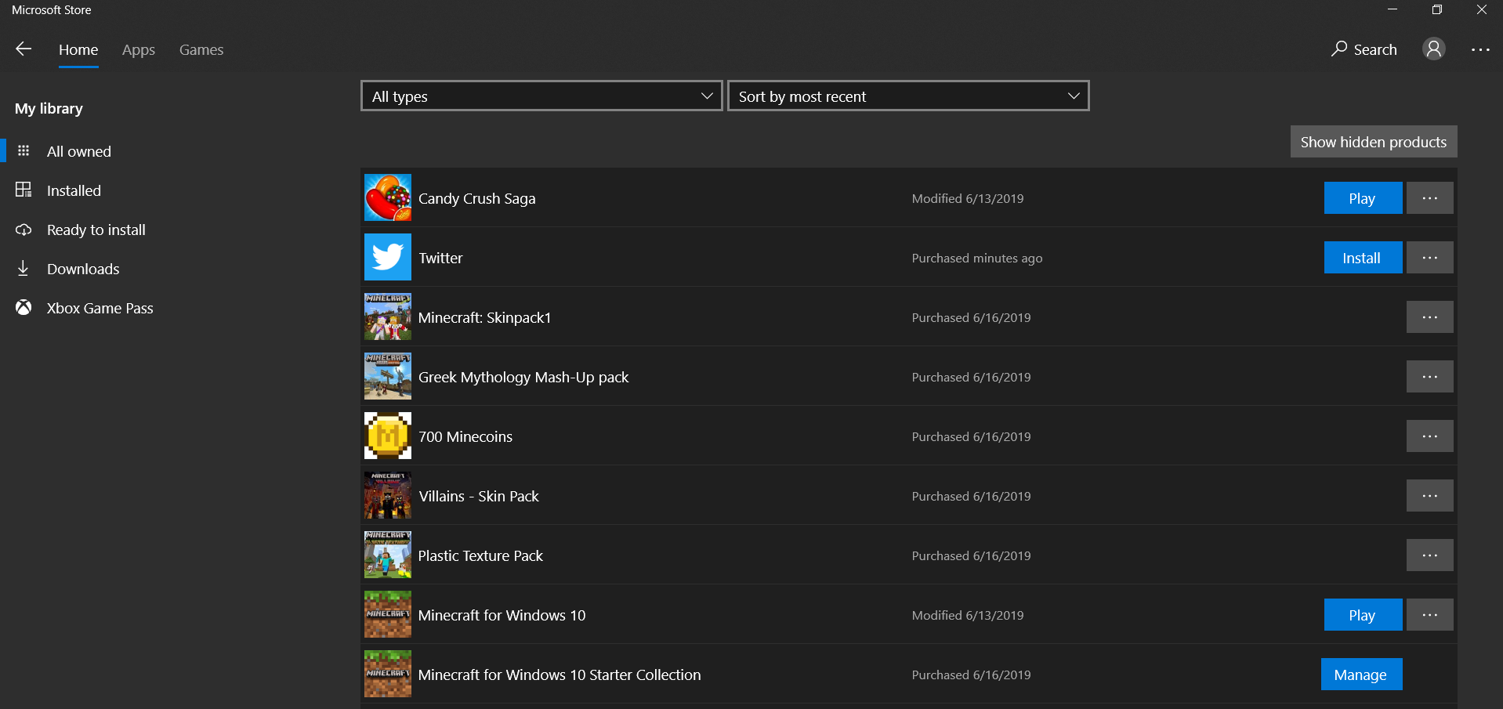Viewport: 1503px width, 709px height.
Task: Click the 700 Minecoins title
Action: pyautogui.click(x=465, y=436)
